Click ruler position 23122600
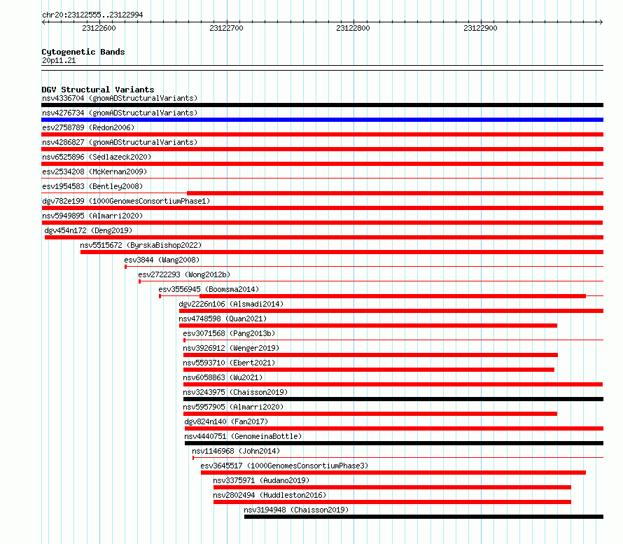Image resolution: width=623 pixels, height=544 pixels. [x=99, y=28]
